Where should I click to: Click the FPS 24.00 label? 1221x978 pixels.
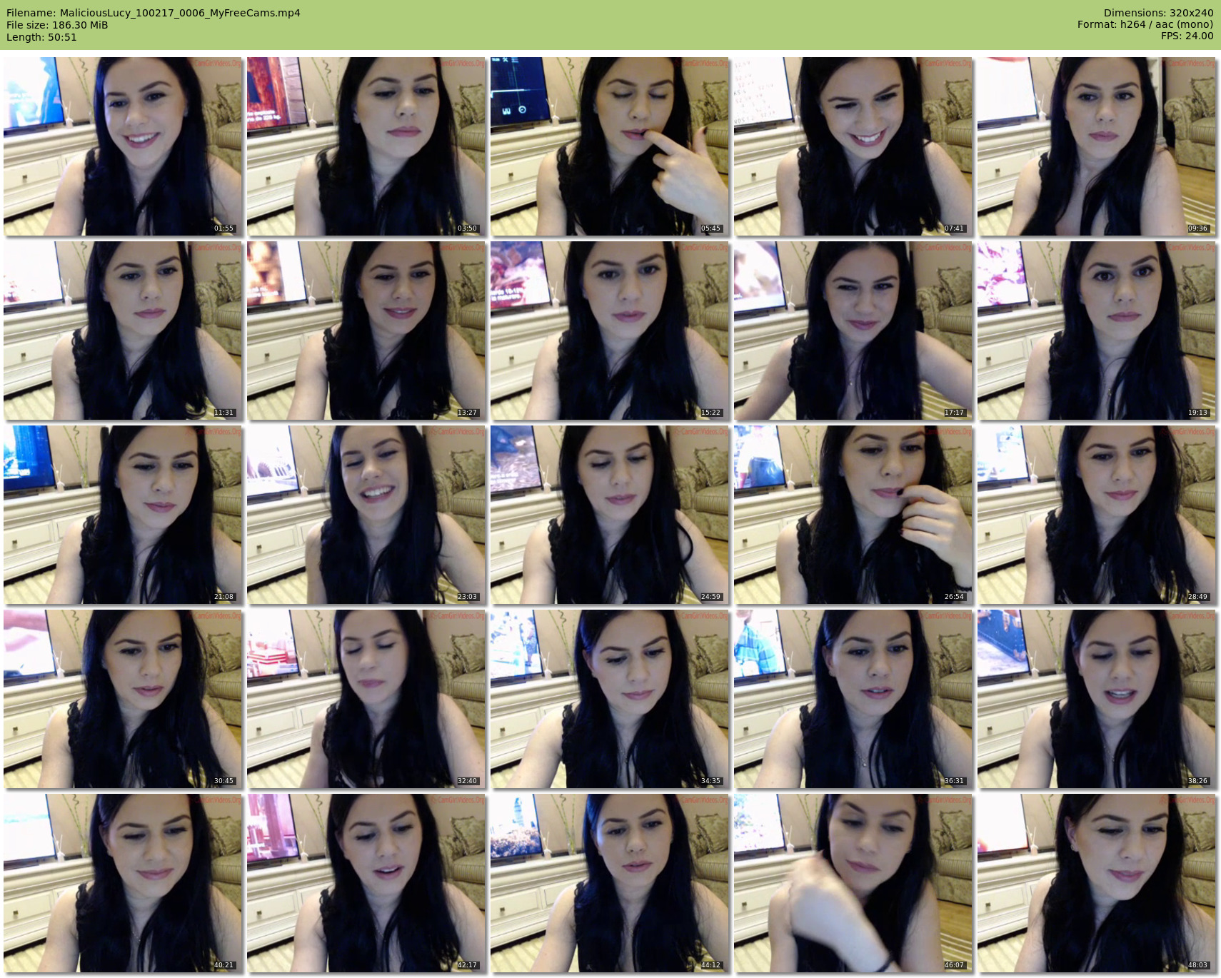pyautogui.click(x=1187, y=36)
